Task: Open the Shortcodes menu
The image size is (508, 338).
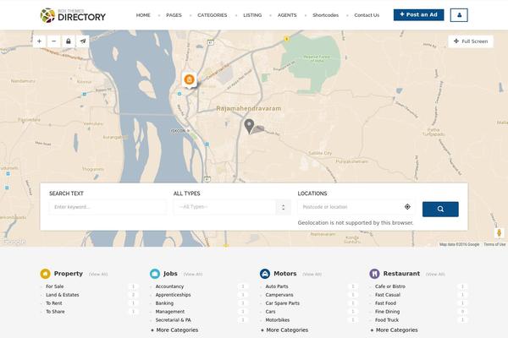Action: coord(326,15)
